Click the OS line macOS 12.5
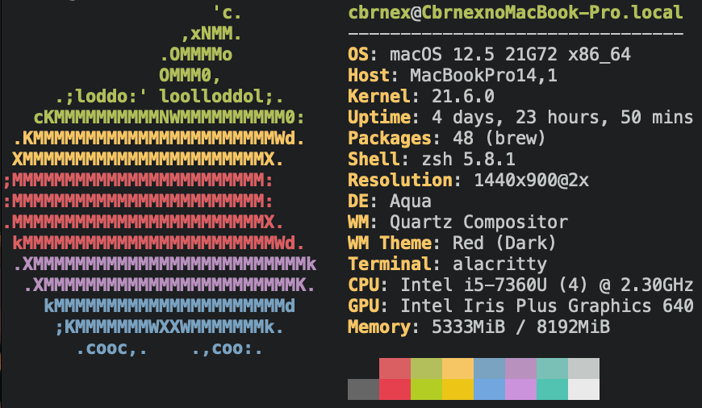This screenshot has width=702, height=408. (x=489, y=55)
